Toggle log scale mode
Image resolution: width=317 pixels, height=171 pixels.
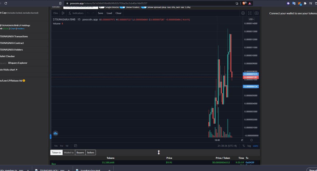(249, 146)
